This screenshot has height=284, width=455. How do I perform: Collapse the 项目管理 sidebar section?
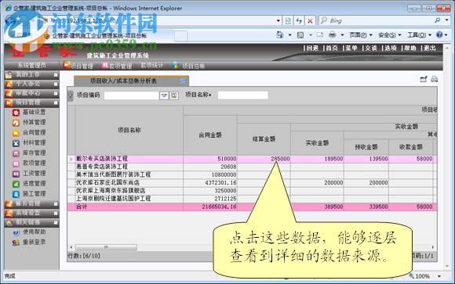(56, 102)
